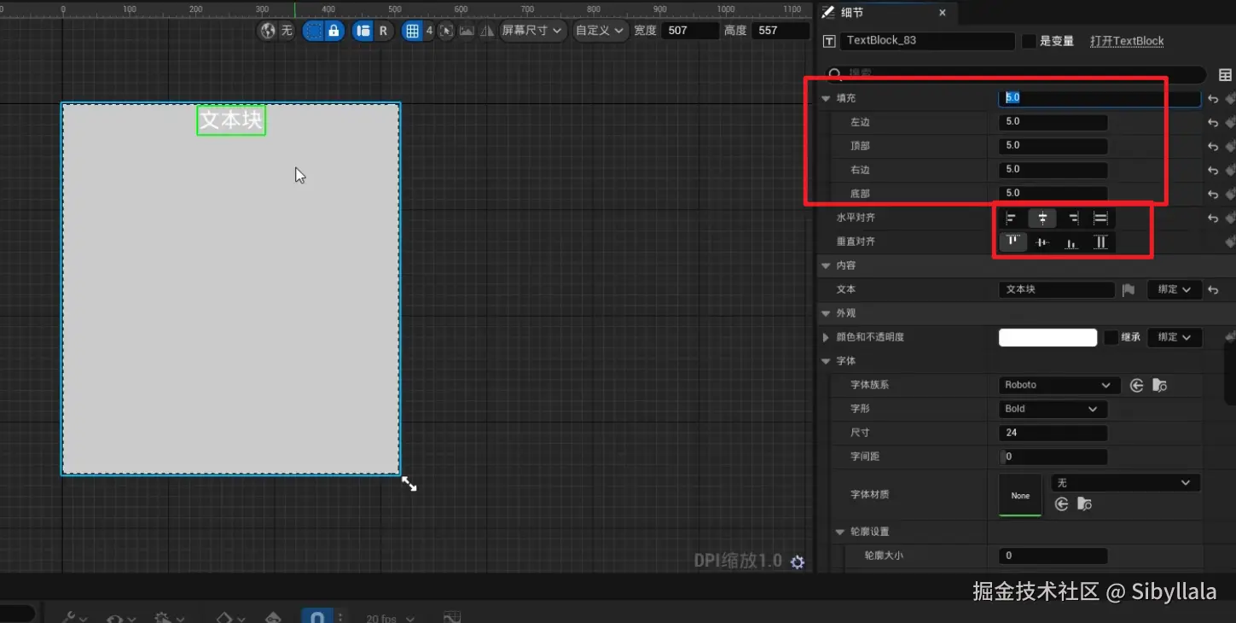The height and width of the screenshot is (623, 1236).
Task: Set horizontal alignment to left
Action: (x=1013, y=218)
